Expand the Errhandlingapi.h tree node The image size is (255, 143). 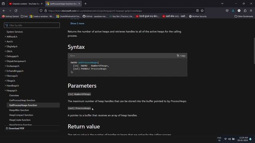[x=5, y=71]
